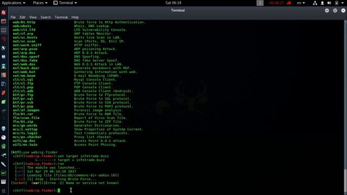Click the 'Sat Apr 29 06:14:20 2017' line
Screen dimensions: 347x195
[x=52, y=171]
